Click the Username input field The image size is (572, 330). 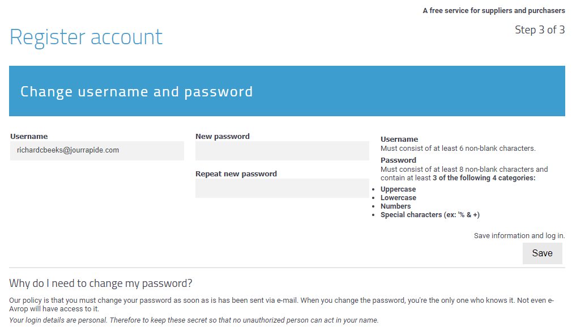click(97, 151)
